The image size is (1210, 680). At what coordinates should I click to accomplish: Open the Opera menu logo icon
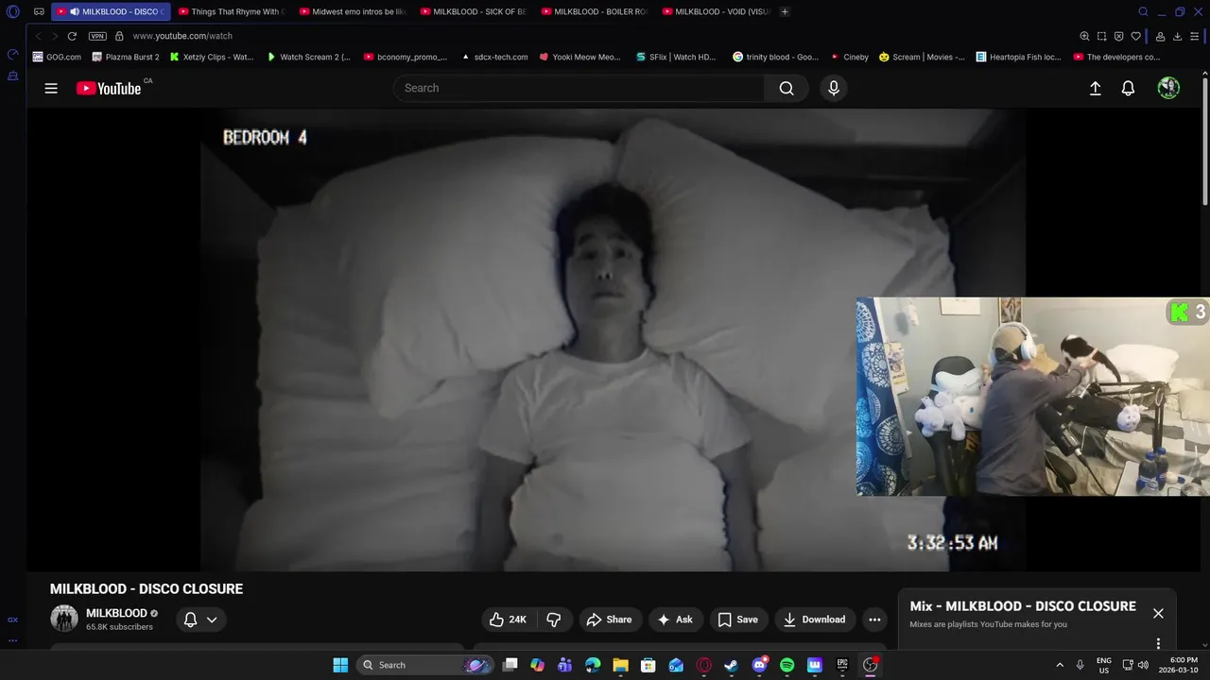(x=13, y=11)
